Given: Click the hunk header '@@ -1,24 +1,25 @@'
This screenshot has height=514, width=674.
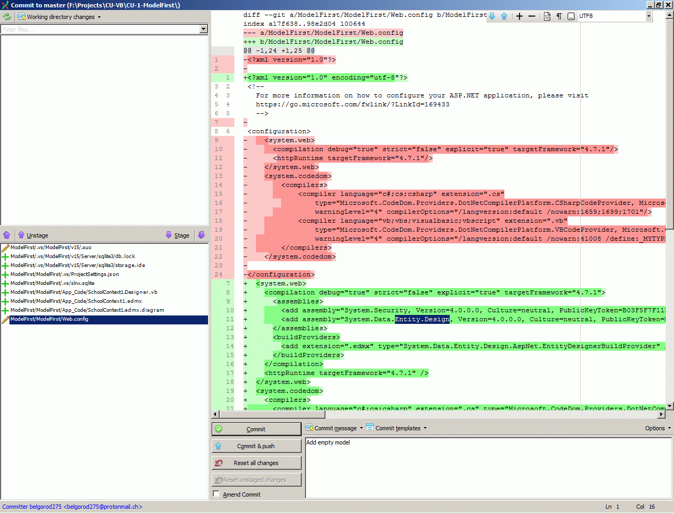Looking at the screenshot, I should click(279, 51).
